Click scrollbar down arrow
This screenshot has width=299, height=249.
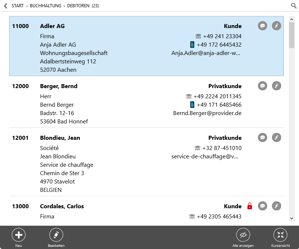[x=292, y=218]
